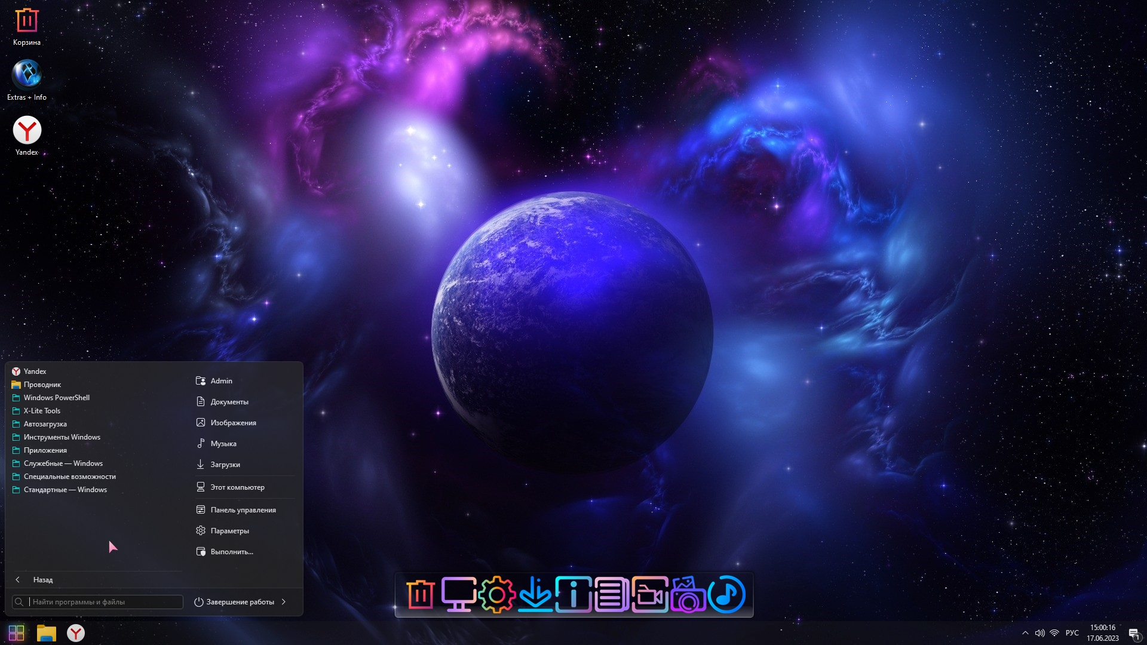Click the blue download arrow dock icon
This screenshot has height=645, width=1147.
pos(535,594)
